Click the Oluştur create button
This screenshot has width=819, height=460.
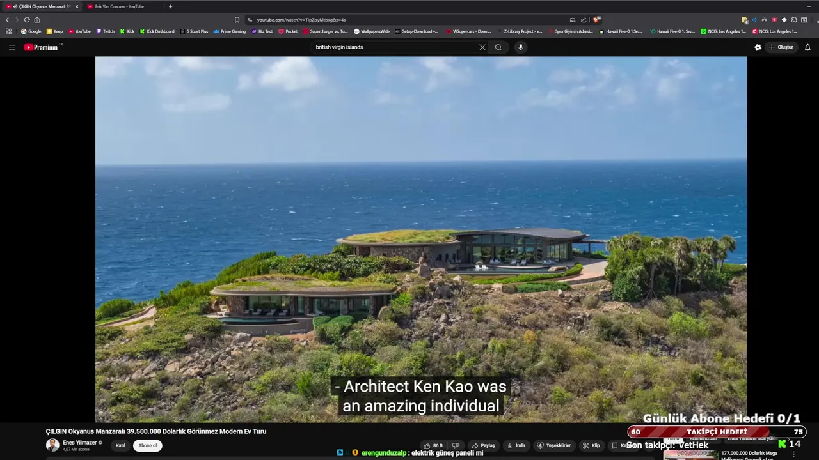[781, 47]
